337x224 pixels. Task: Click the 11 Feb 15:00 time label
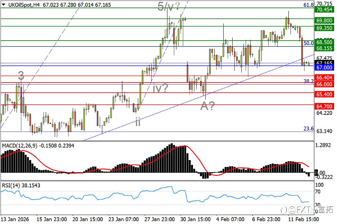303,219
